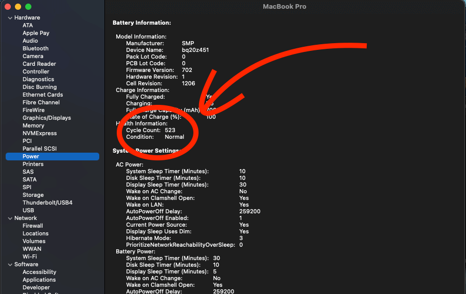Viewport: 466px width, 294px height.
Task: Minimize window with yellow button
Action: tap(18, 7)
